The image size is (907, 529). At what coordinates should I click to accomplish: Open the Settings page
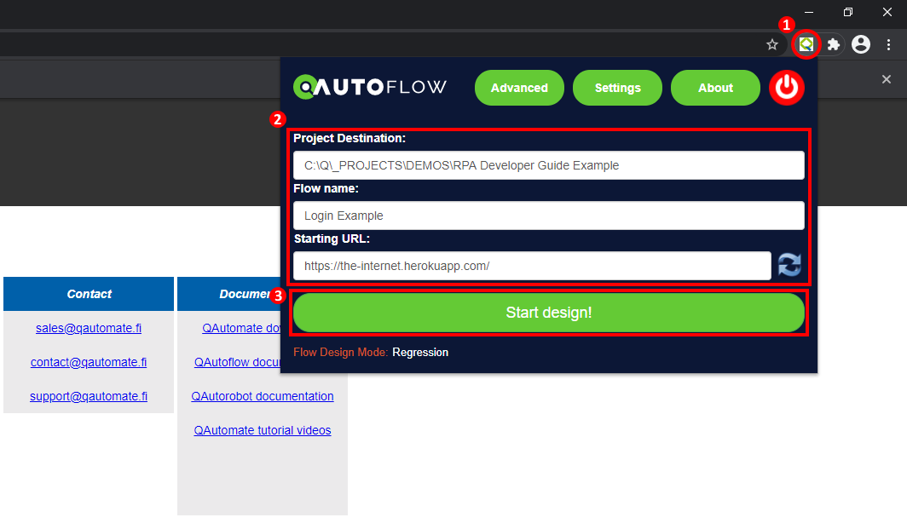coord(617,88)
